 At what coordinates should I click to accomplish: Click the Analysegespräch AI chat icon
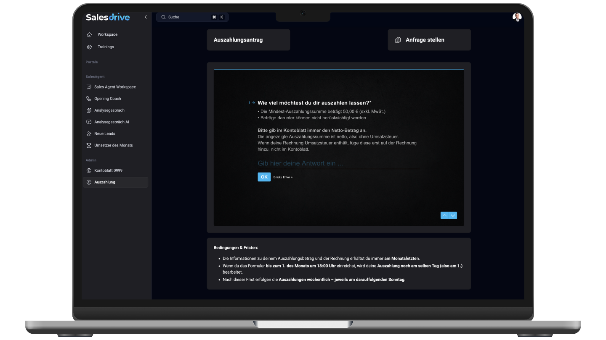[89, 122]
